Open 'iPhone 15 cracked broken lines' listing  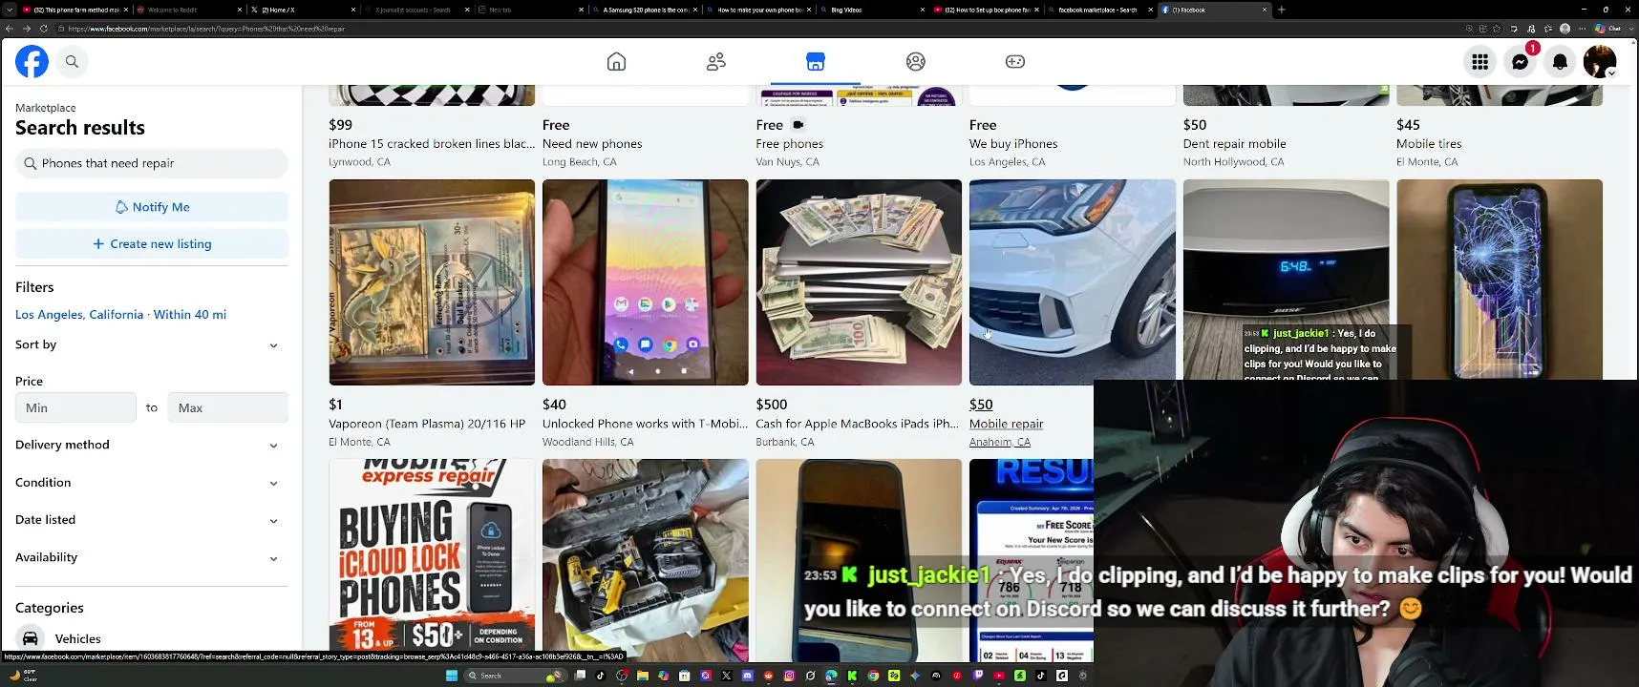click(432, 144)
